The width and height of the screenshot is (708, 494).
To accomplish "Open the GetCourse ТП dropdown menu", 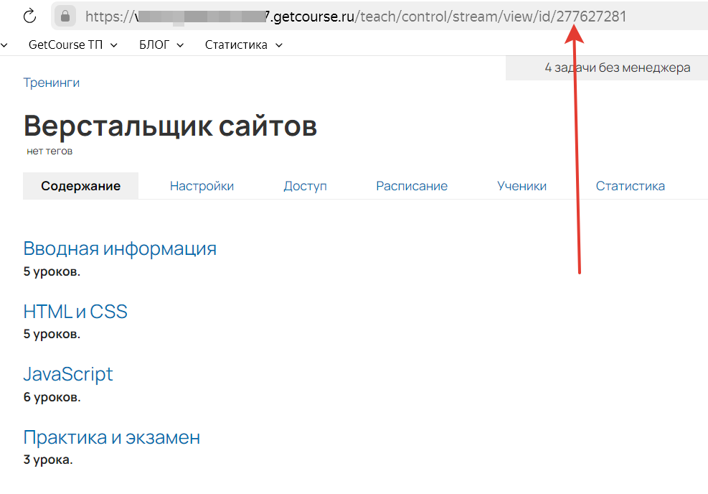I will (72, 45).
